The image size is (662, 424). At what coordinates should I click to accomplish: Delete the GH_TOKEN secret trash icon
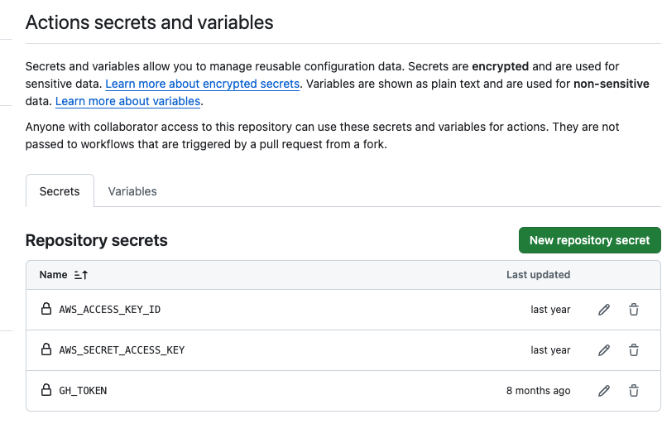pyautogui.click(x=634, y=391)
